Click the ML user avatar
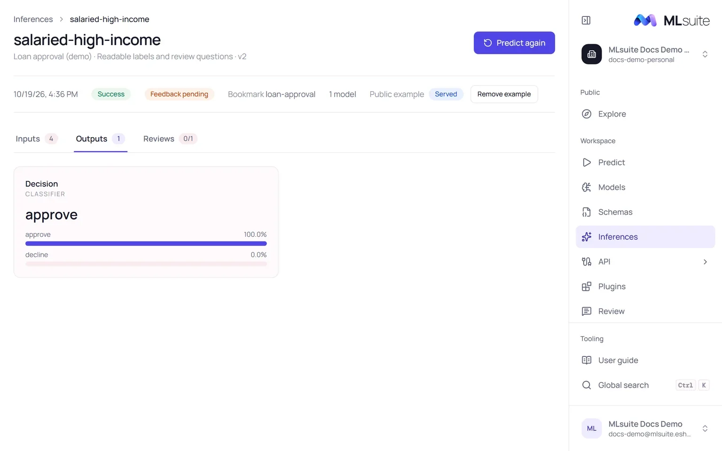Image resolution: width=722 pixels, height=451 pixels. tap(591, 428)
